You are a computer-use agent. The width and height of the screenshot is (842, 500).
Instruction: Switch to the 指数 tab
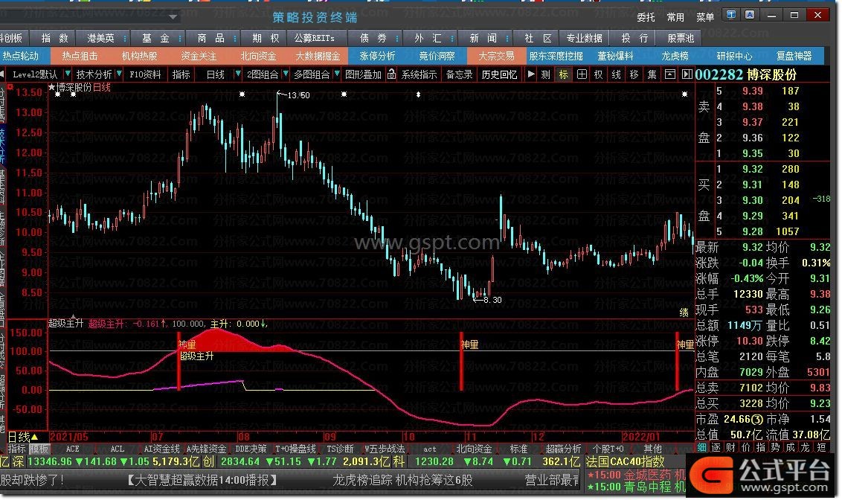click(x=55, y=38)
